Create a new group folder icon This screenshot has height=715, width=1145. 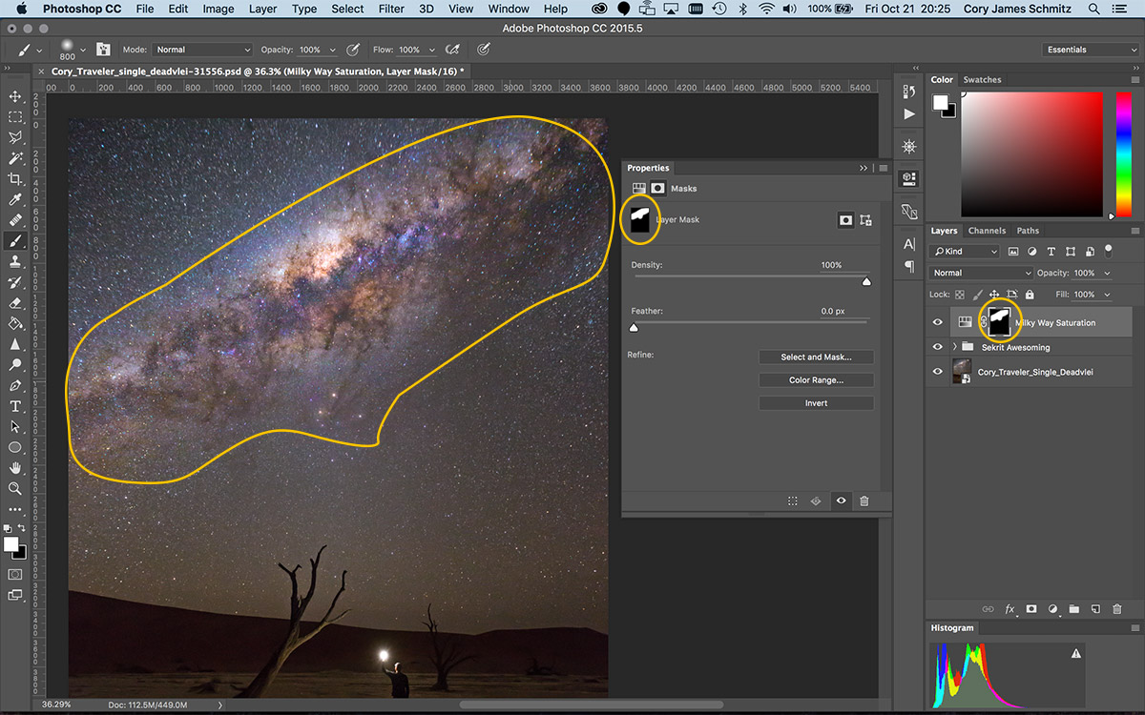click(1073, 609)
